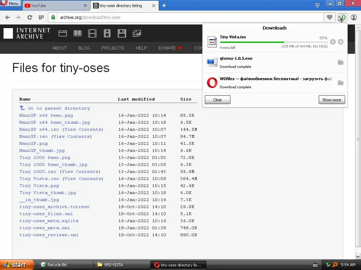Reload the current page

click(30, 17)
